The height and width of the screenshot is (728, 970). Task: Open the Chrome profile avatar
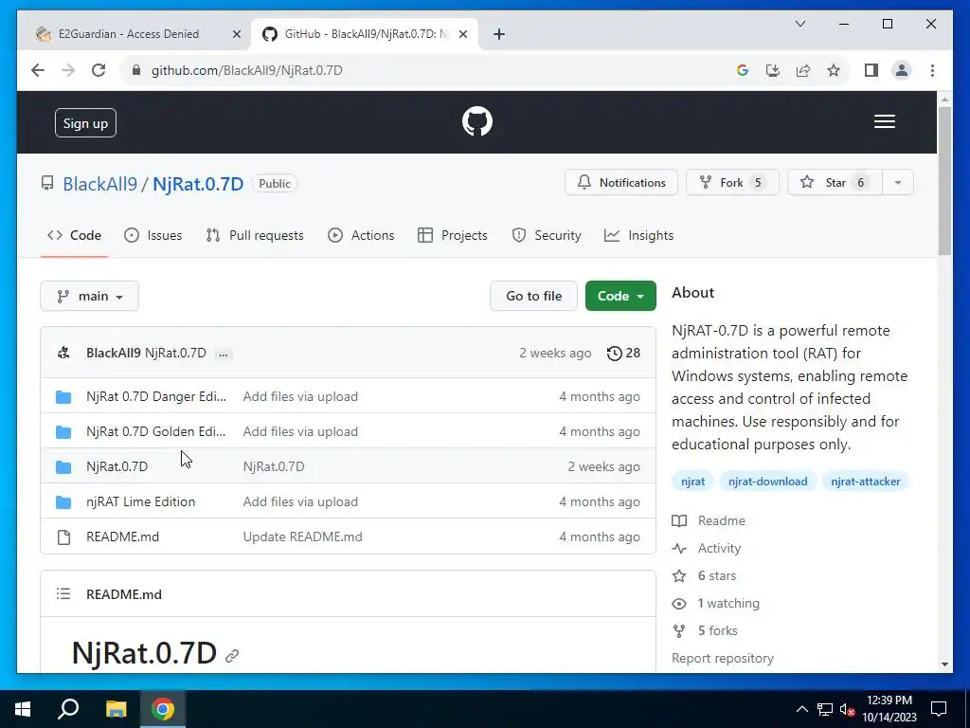pos(902,70)
